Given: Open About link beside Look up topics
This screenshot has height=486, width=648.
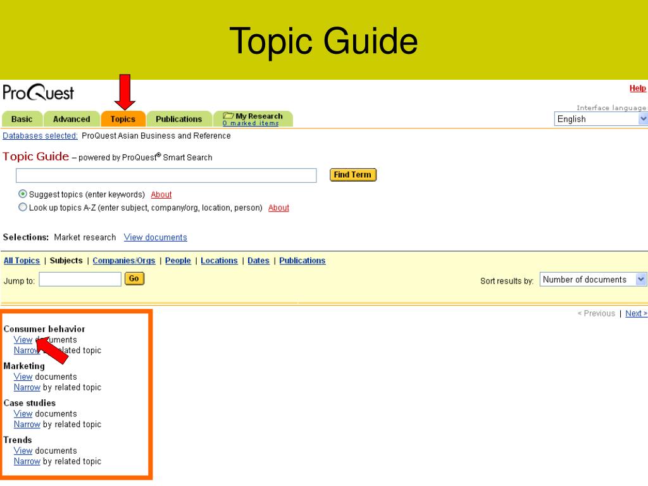Looking at the screenshot, I should coord(278,208).
